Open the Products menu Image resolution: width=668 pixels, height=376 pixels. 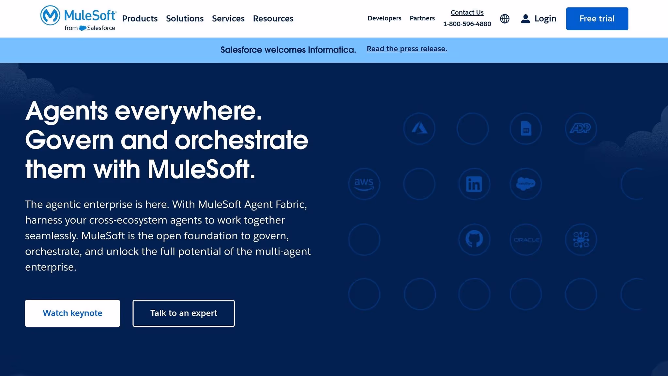pos(140,19)
